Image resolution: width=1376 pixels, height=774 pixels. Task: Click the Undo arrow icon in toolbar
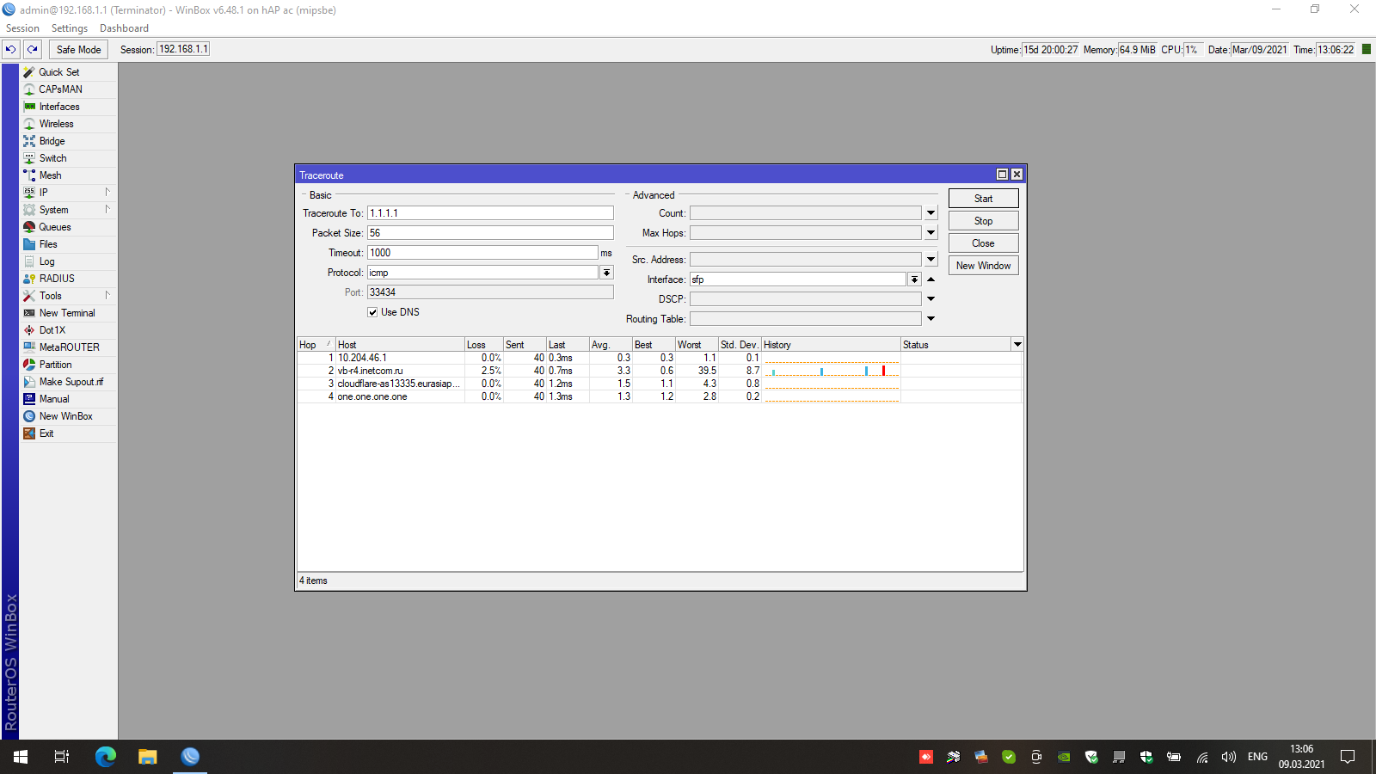(10, 50)
